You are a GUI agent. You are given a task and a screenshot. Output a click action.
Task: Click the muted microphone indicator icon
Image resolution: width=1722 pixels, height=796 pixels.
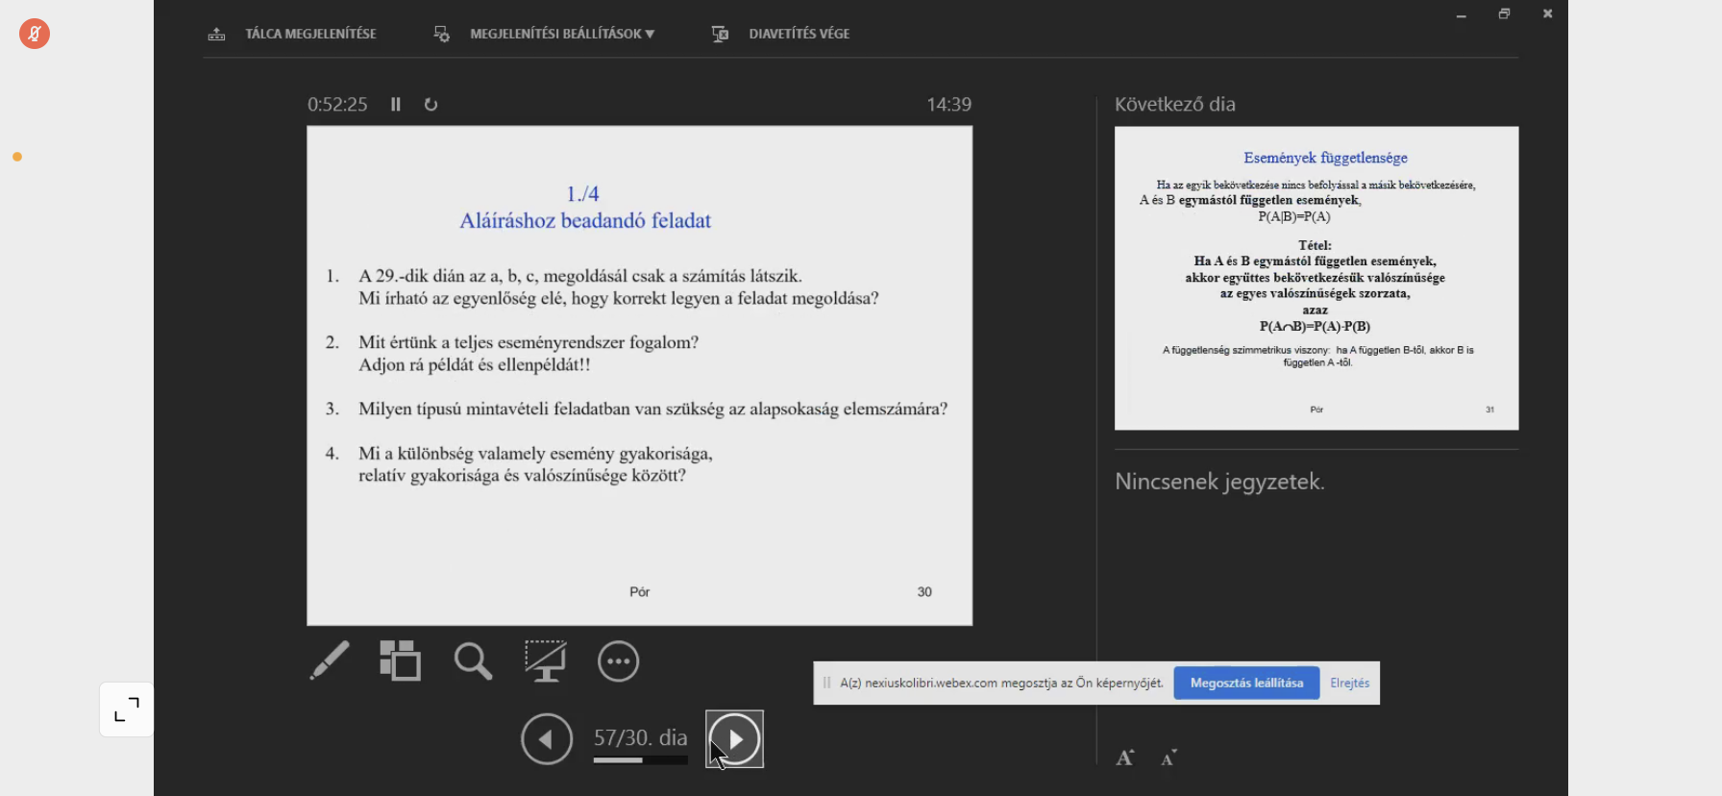(x=35, y=35)
